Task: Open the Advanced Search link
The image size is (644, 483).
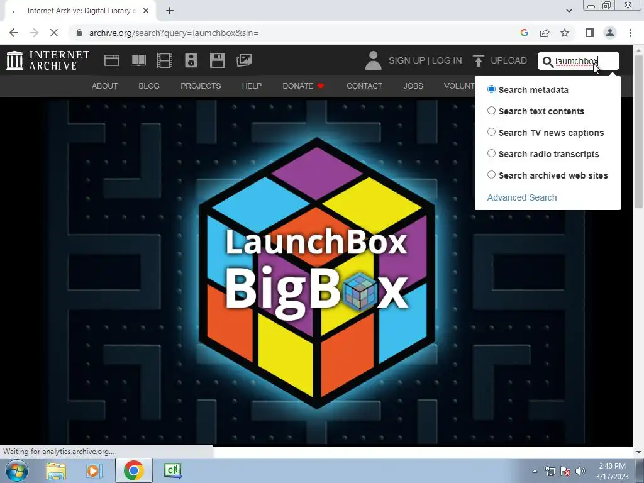Action: (522, 197)
